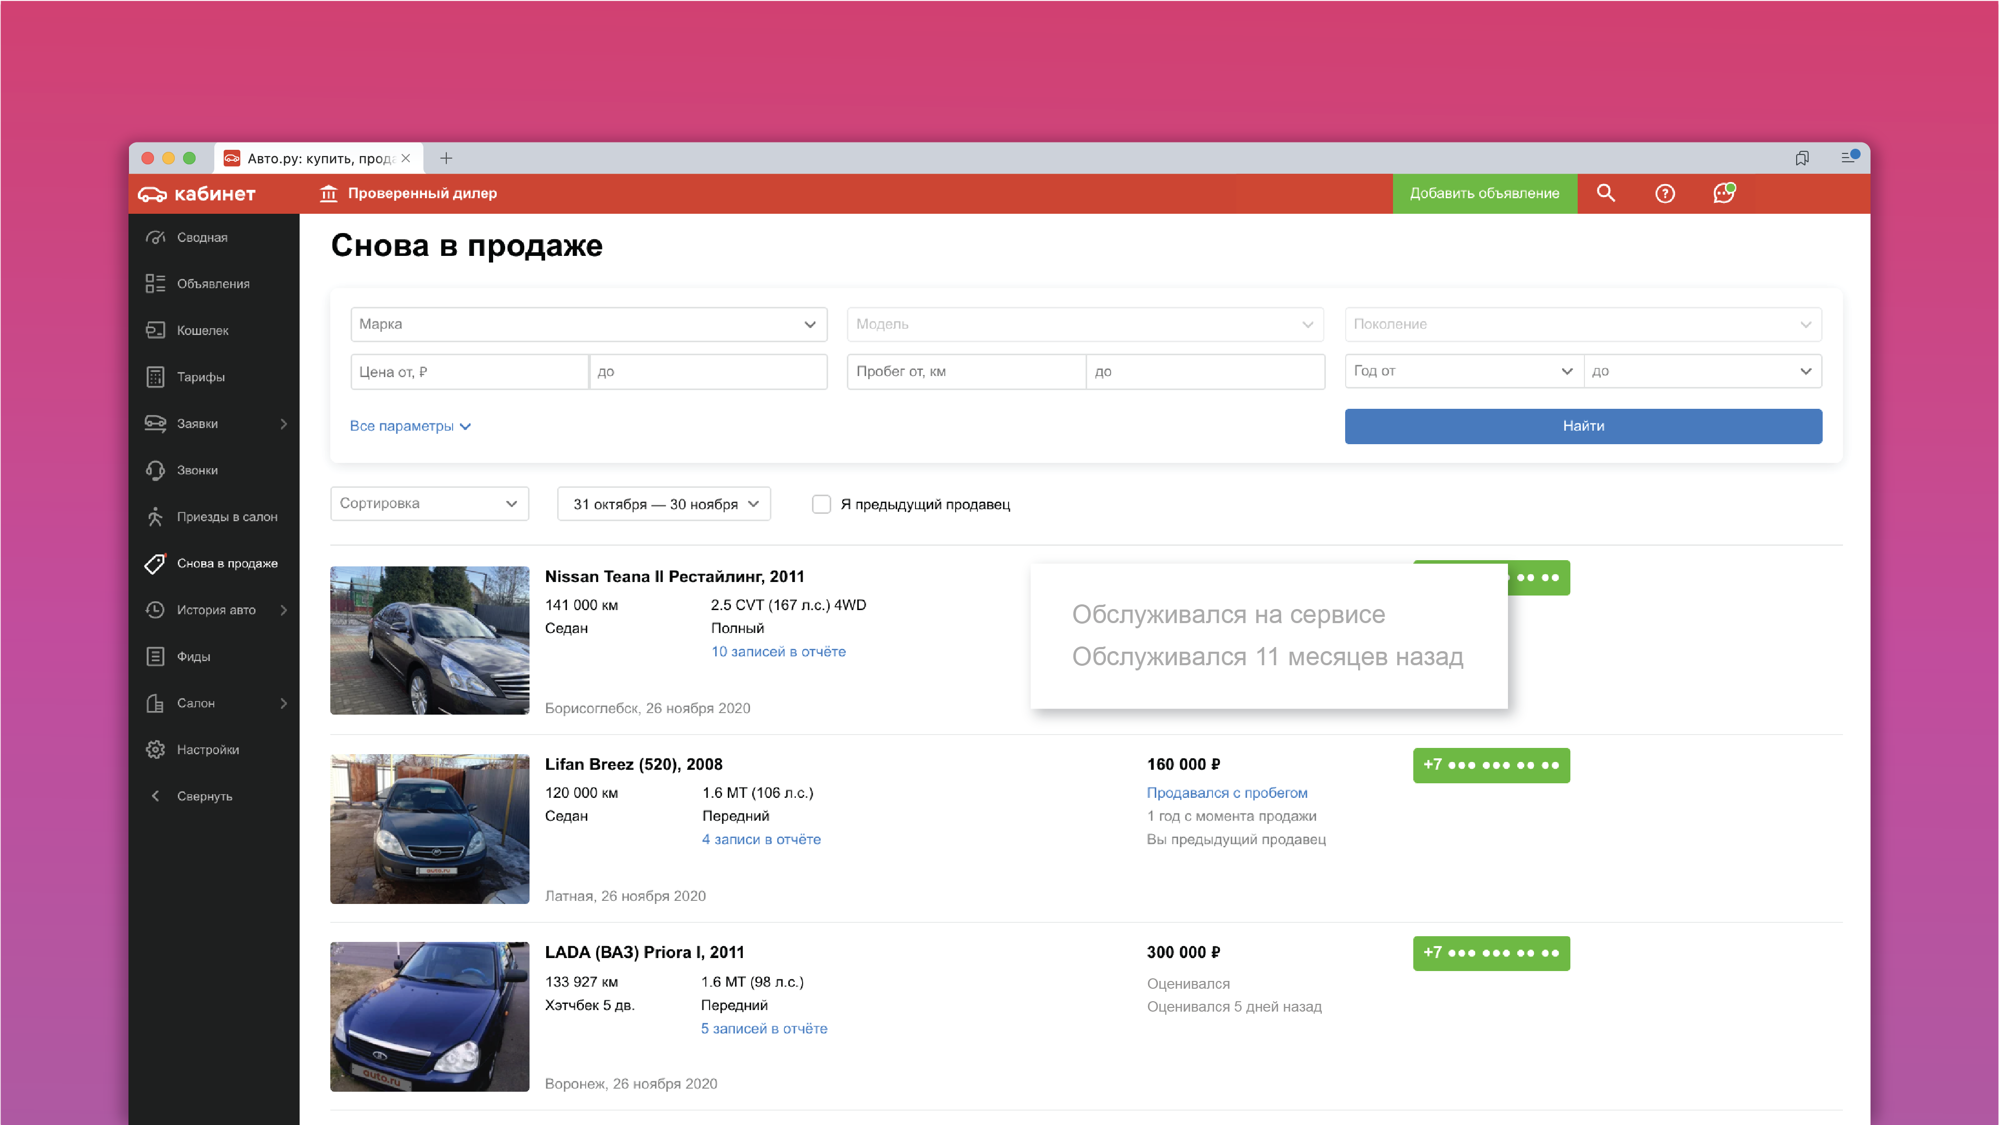Close the Авто.ру browser tab

pos(406,158)
